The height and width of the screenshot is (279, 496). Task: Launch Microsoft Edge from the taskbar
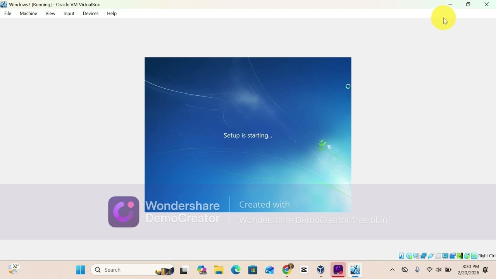(x=236, y=270)
